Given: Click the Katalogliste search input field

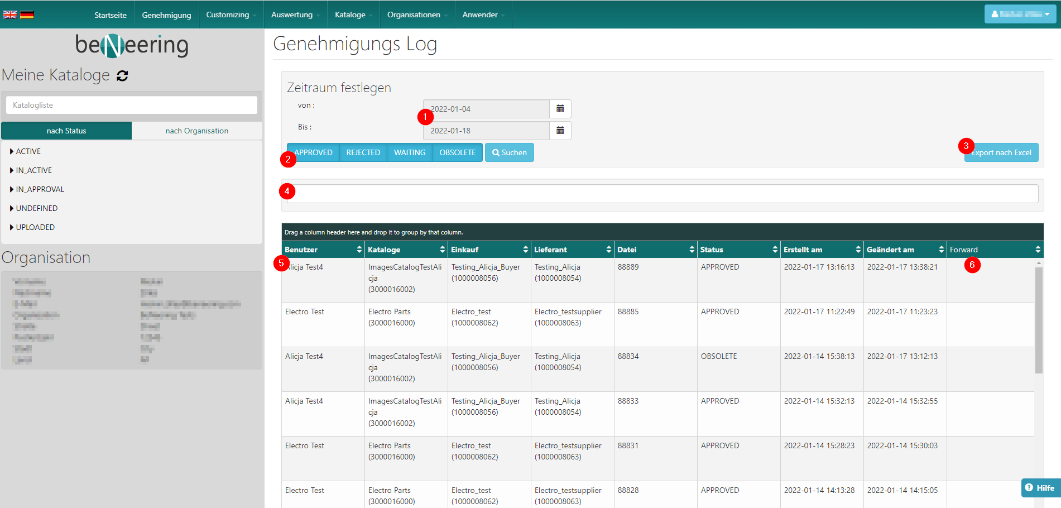Looking at the screenshot, I should [132, 105].
